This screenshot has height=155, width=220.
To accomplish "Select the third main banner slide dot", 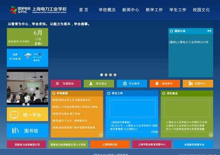I will point(111,75).
